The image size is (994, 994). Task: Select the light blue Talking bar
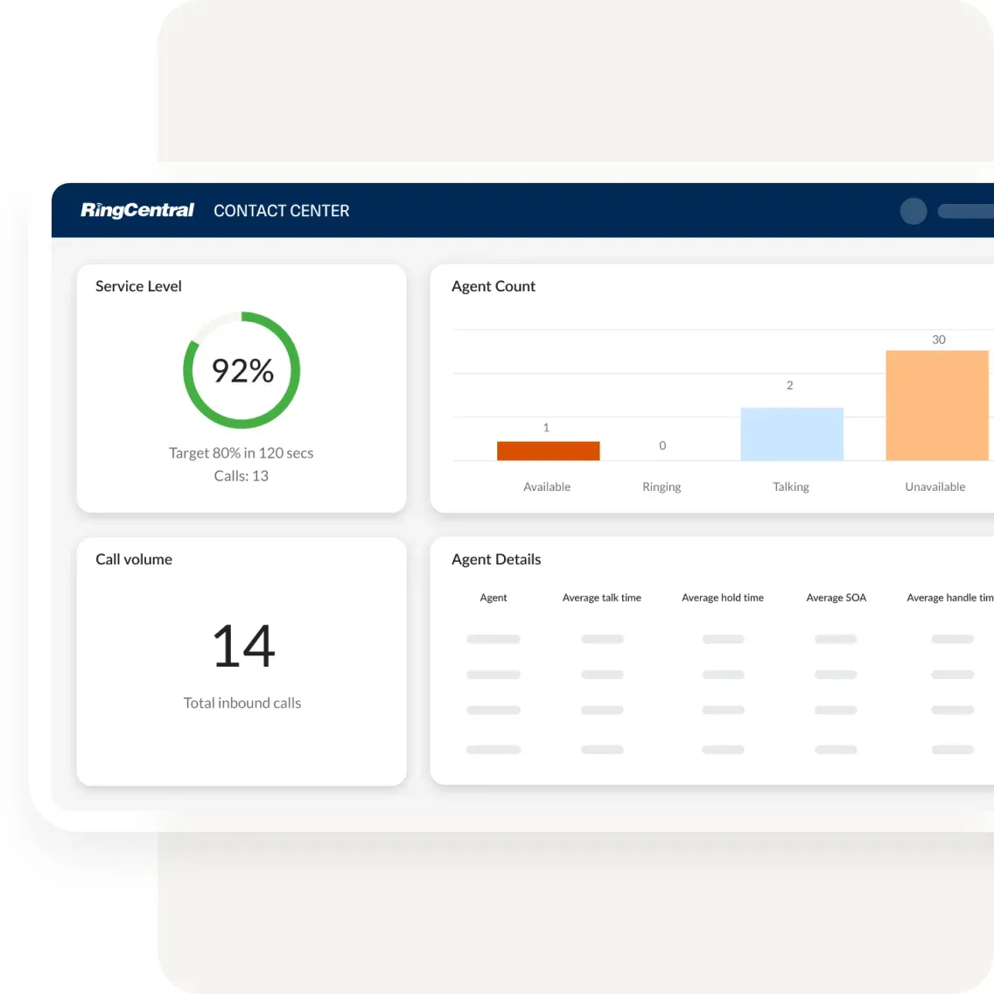coord(792,434)
